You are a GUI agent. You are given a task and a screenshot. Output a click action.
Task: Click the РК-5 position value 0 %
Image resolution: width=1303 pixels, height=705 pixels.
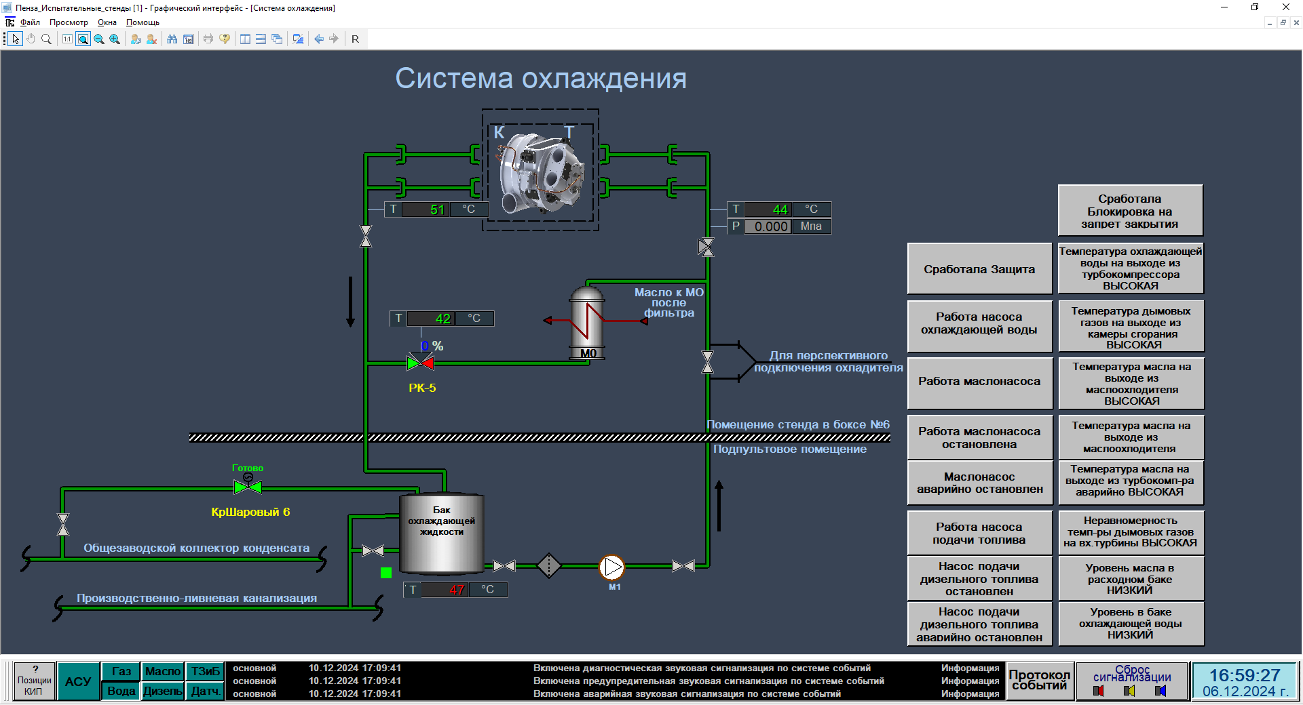pyautogui.click(x=432, y=346)
